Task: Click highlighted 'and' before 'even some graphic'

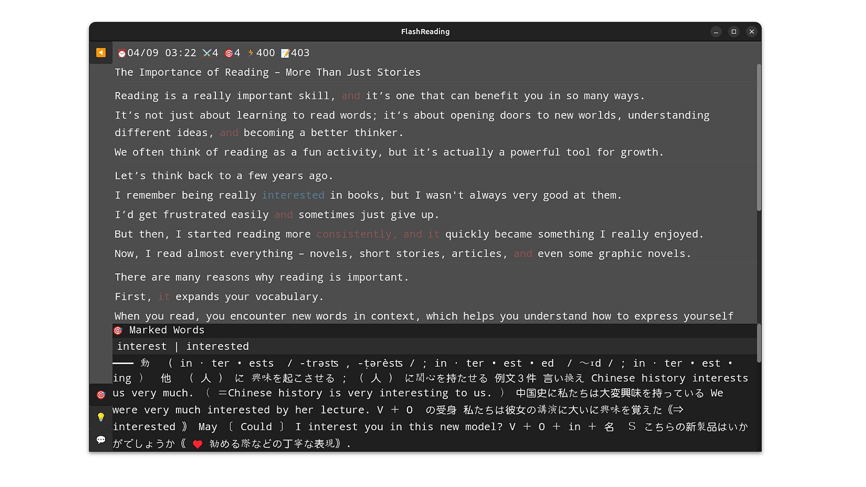Action: coord(523,254)
